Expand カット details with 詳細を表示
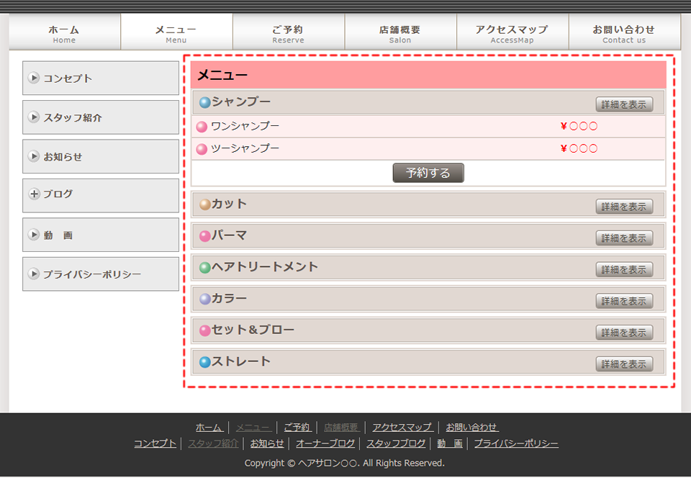This screenshot has width=691, height=478. [624, 207]
